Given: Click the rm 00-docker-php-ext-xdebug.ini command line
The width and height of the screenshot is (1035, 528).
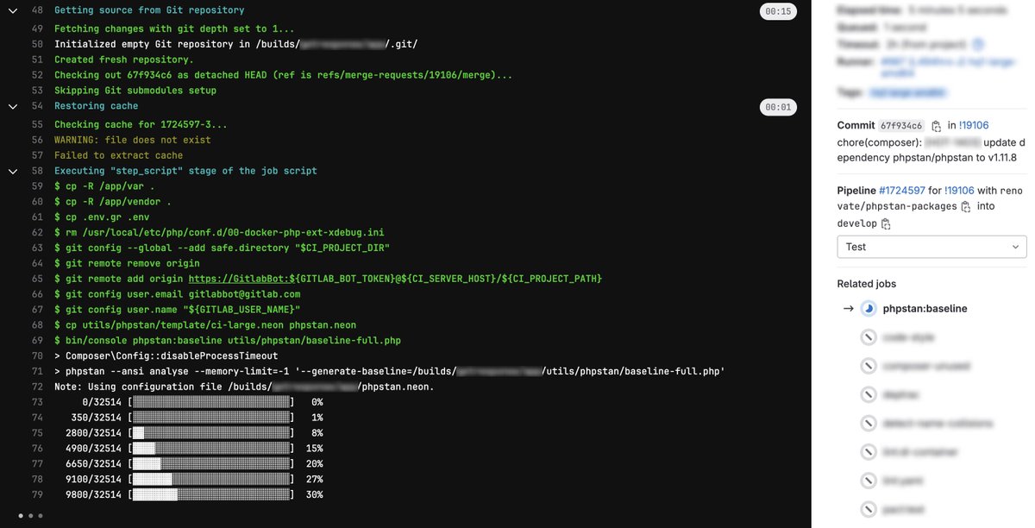Looking at the screenshot, I should (x=219, y=233).
